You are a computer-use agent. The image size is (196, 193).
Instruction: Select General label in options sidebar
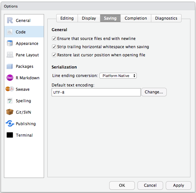23,20
